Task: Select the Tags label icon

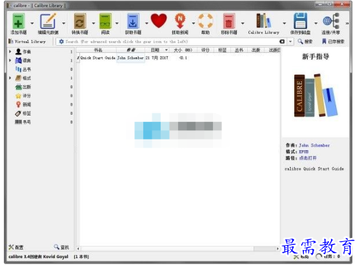Action: coord(18,114)
